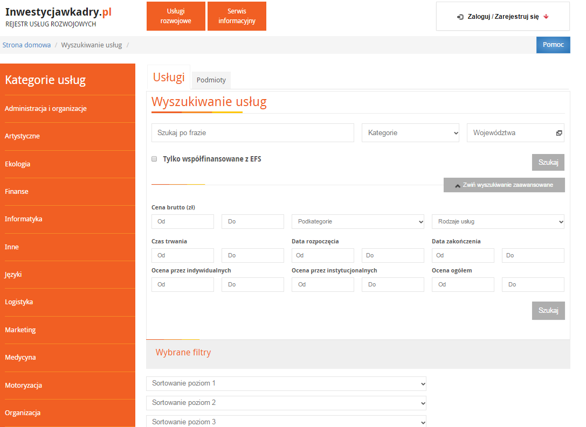The image size is (586, 427).
Task: Click Data zakończenia Od field
Action: (463, 255)
